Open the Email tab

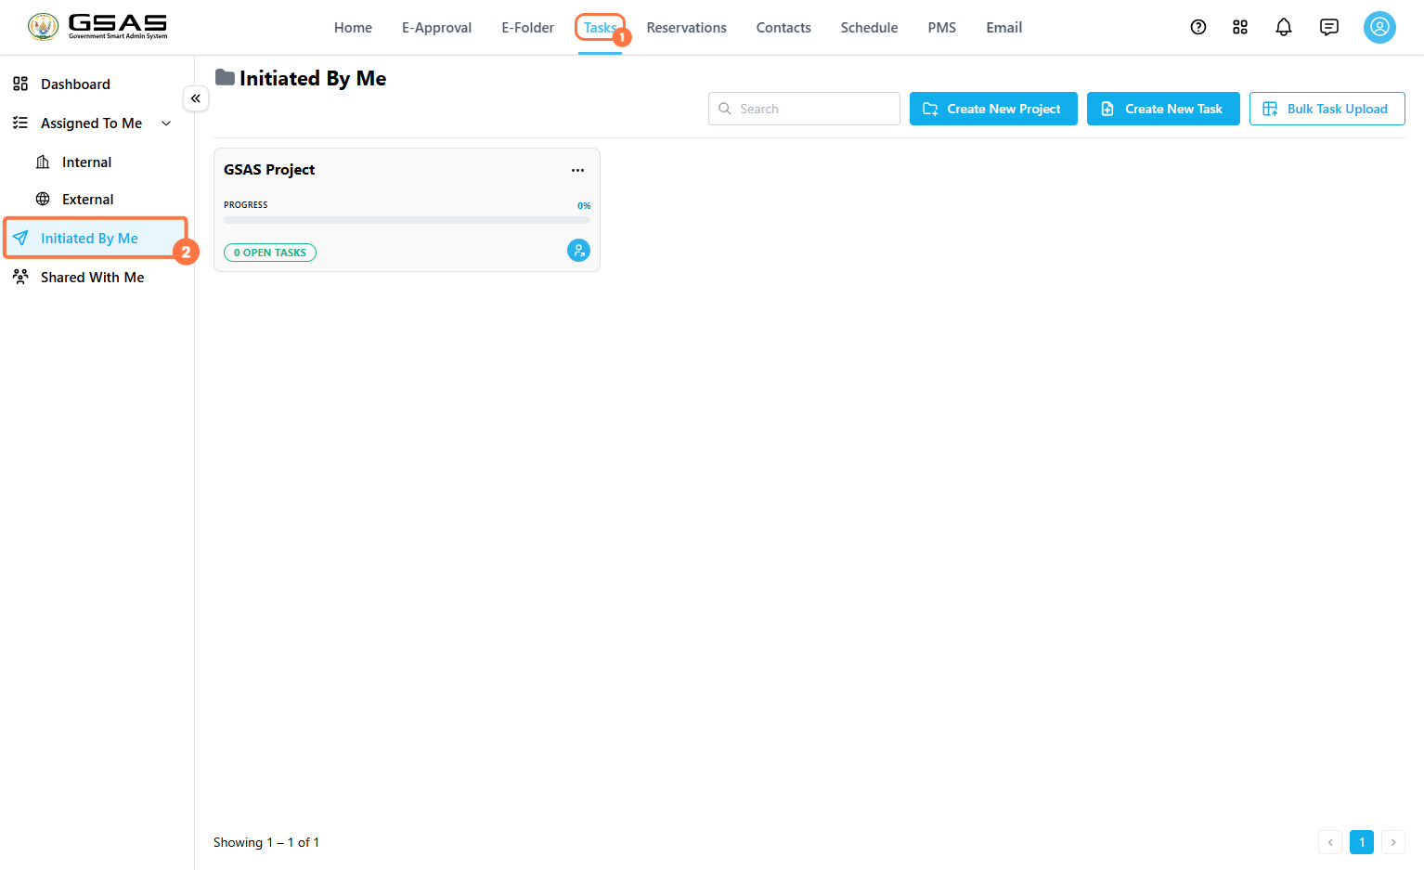1004,28
